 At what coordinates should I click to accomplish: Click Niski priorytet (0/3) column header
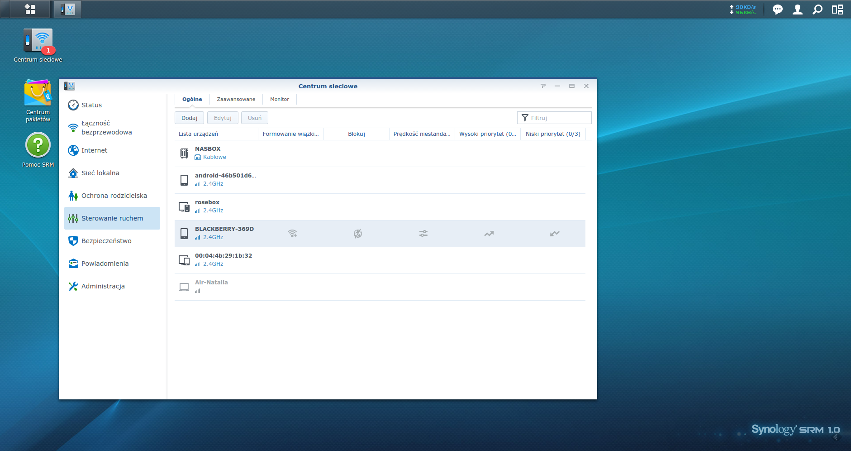click(553, 134)
